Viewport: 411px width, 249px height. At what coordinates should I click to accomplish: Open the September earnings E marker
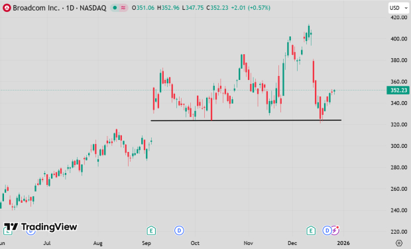(x=151, y=231)
